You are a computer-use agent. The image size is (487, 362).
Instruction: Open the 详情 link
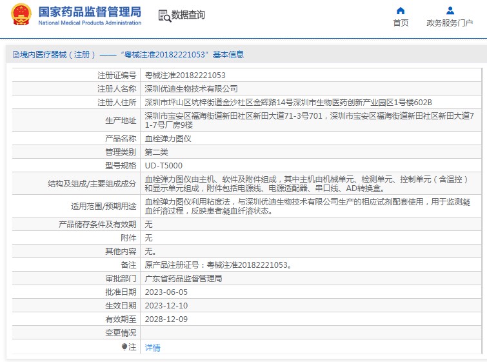coord(152,347)
